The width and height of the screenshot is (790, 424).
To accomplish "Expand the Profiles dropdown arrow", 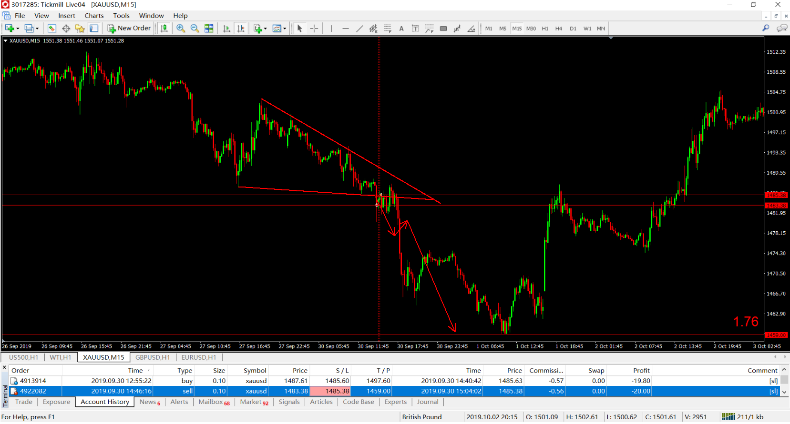I will (x=37, y=29).
